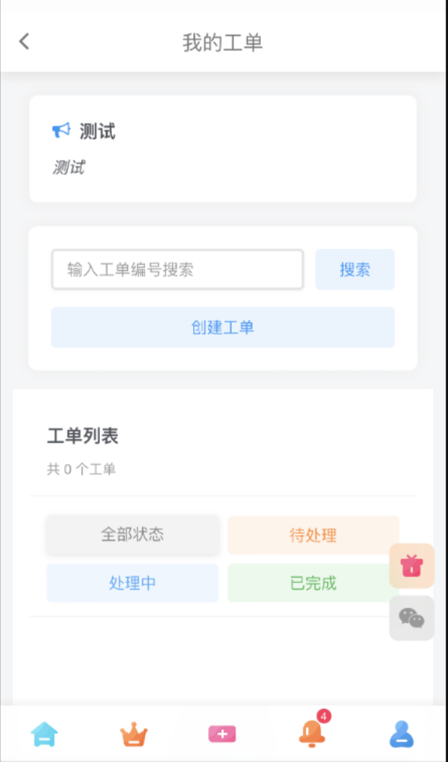Tap the back arrow in header
The image size is (448, 762).
(x=25, y=42)
